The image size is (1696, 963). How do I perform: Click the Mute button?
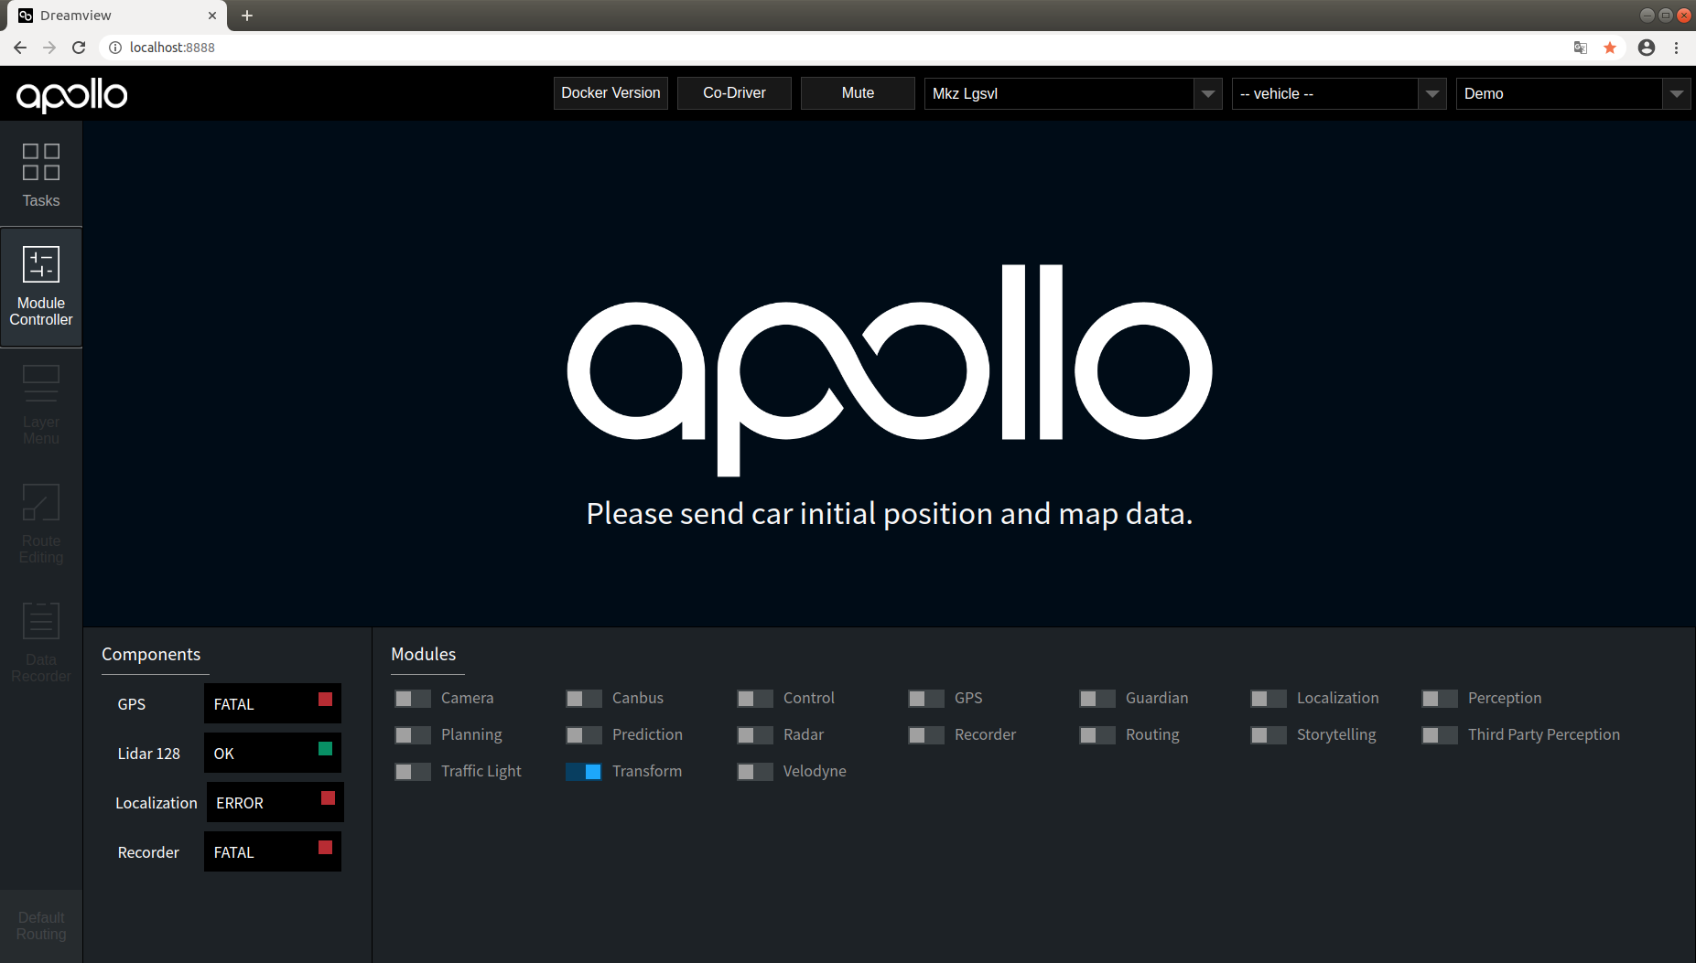(858, 93)
